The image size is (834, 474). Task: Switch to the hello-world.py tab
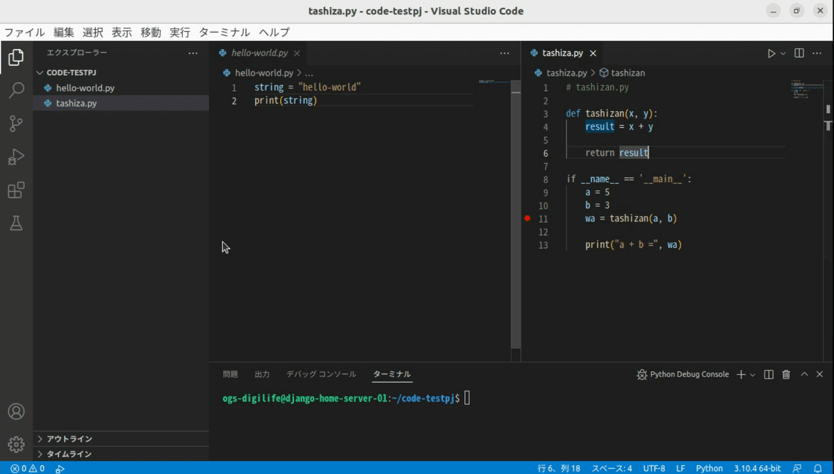point(259,53)
